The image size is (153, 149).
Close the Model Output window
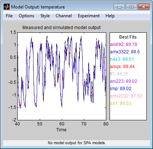[x=143, y=7]
